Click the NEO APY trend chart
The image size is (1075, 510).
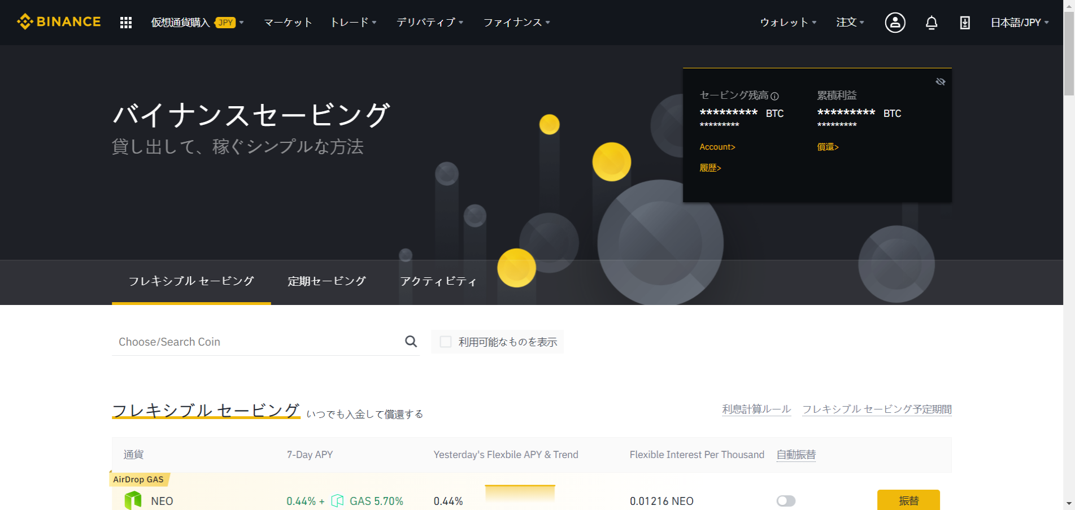click(x=520, y=494)
